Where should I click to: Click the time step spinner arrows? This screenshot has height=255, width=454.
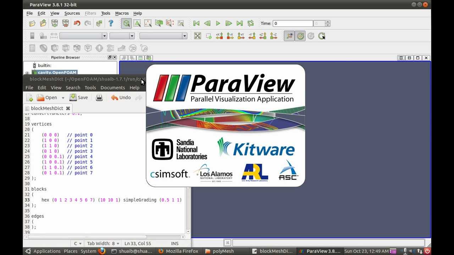point(327,23)
